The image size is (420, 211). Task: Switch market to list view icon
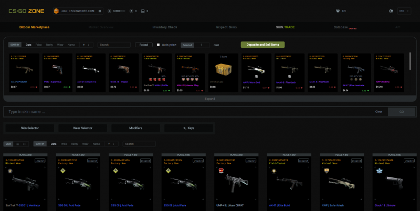[x=18, y=144]
